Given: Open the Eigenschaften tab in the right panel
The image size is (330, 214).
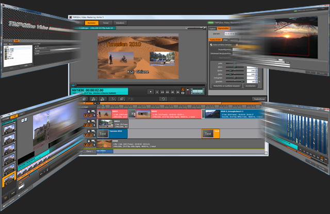Looking at the screenshot, I should [x=223, y=28].
